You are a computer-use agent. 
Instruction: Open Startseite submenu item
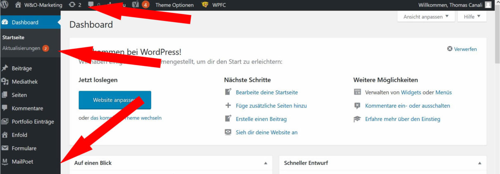[13, 37]
